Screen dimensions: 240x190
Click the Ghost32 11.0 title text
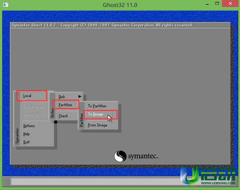pyautogui.click(x=120, y=5)
